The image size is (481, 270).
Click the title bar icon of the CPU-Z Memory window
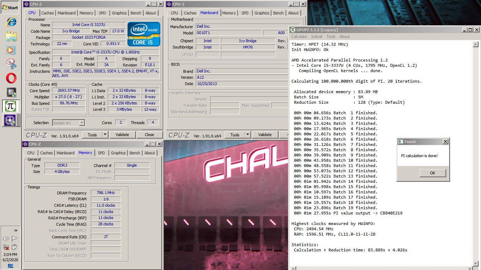point(25,144)
